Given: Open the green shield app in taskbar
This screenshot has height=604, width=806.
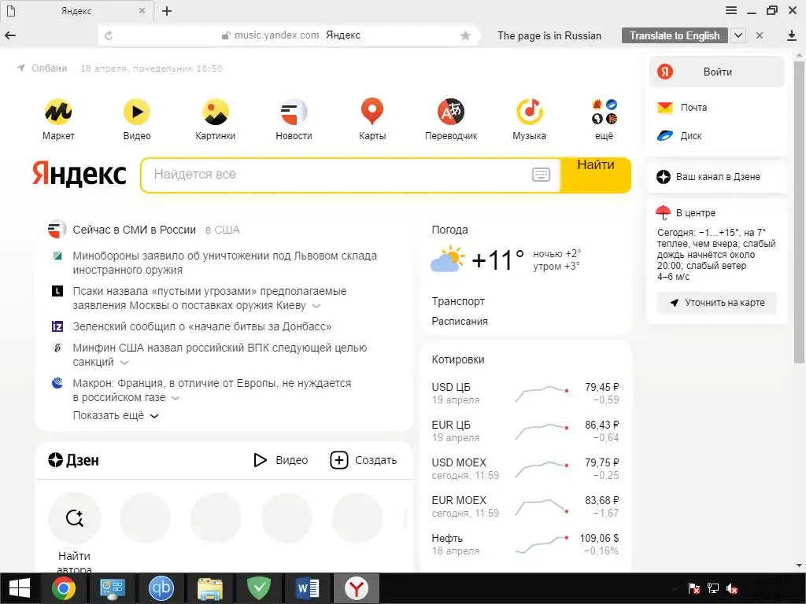Looking at the screenshot, I should [x=258, y=588].
